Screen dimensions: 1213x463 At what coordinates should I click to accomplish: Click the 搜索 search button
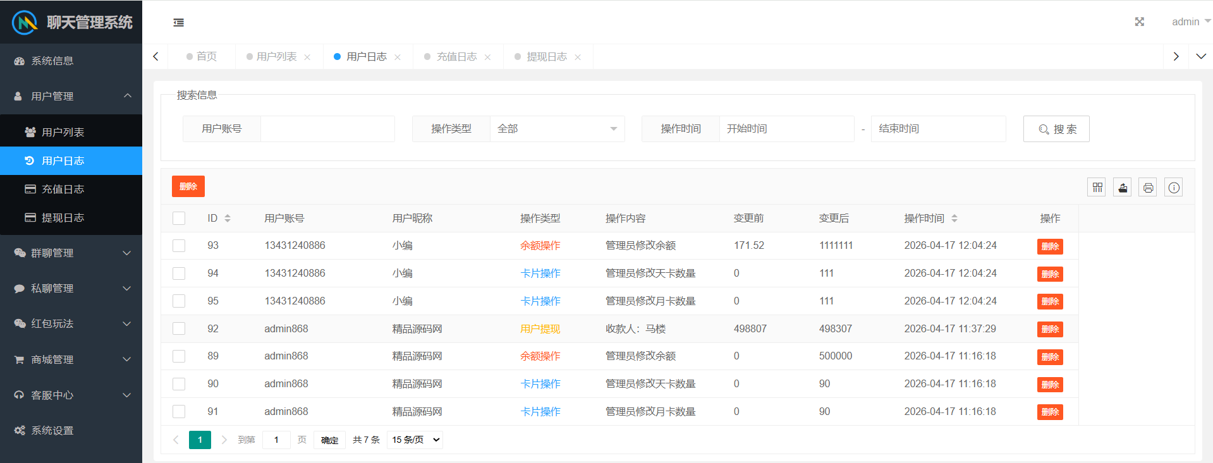(1056, 129)
